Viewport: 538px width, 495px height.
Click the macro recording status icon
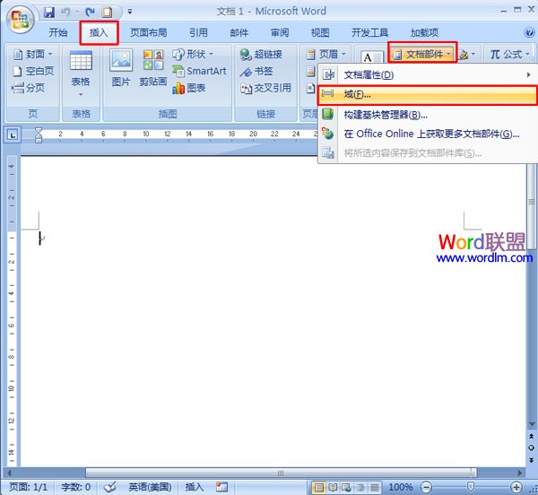tap(221, 487)
